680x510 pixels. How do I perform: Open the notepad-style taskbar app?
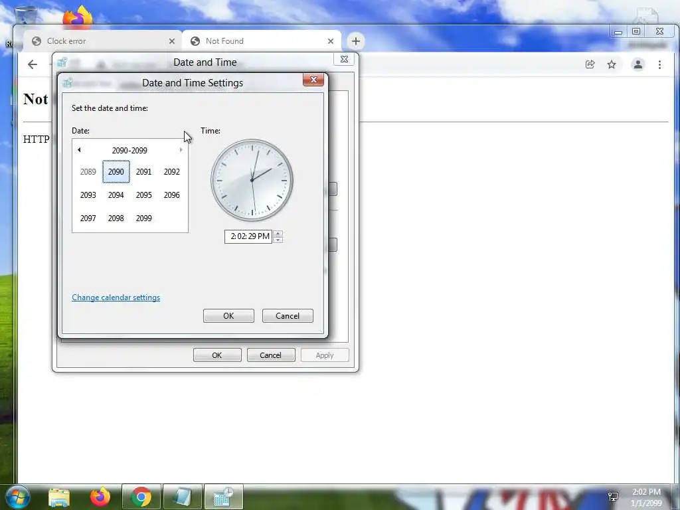[183, 497]
